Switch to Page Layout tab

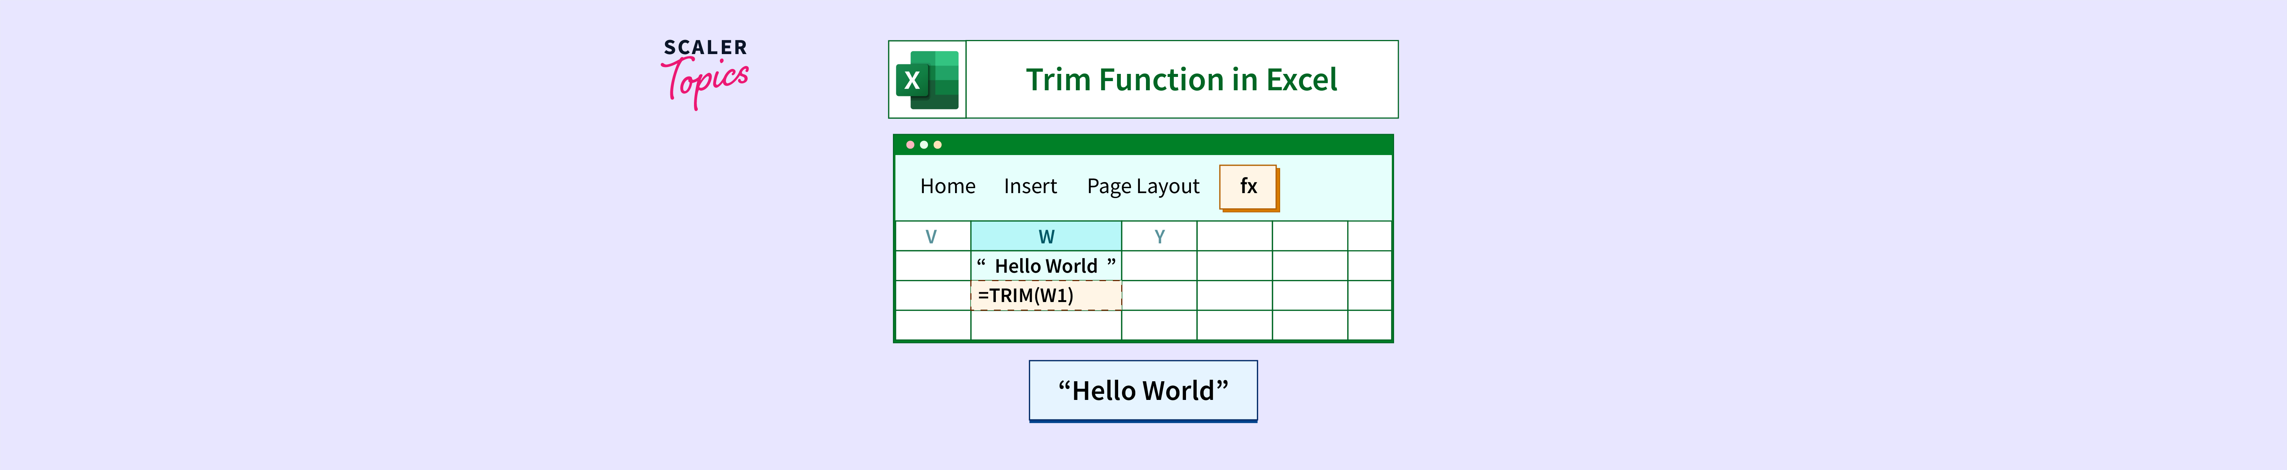1143,186
